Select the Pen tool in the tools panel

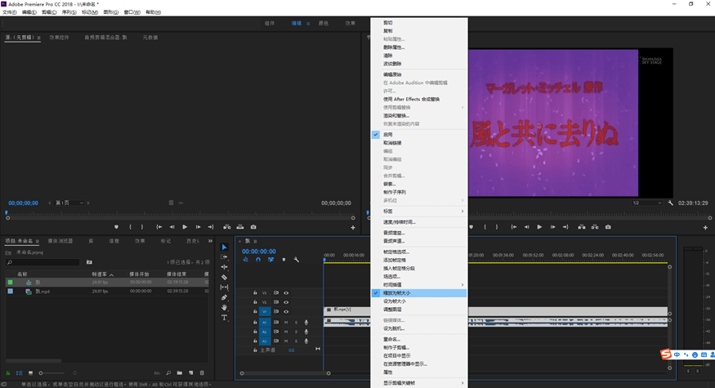[x=225, y=297]
